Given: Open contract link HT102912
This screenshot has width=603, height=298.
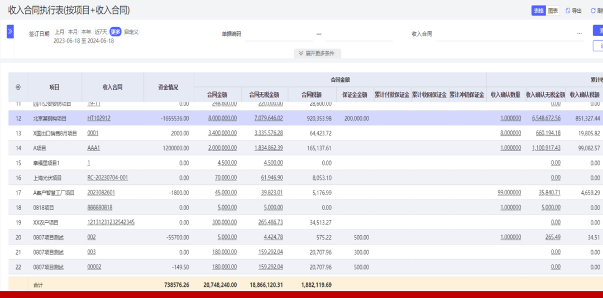Looking at the screenshot, I should [x=99, y=118].
